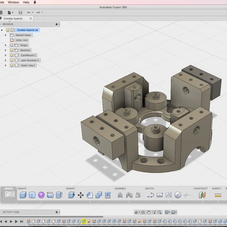Toggle the Outer ring:1 lightbulb
This screenshot has height=227, width=227.
[11, 65]
